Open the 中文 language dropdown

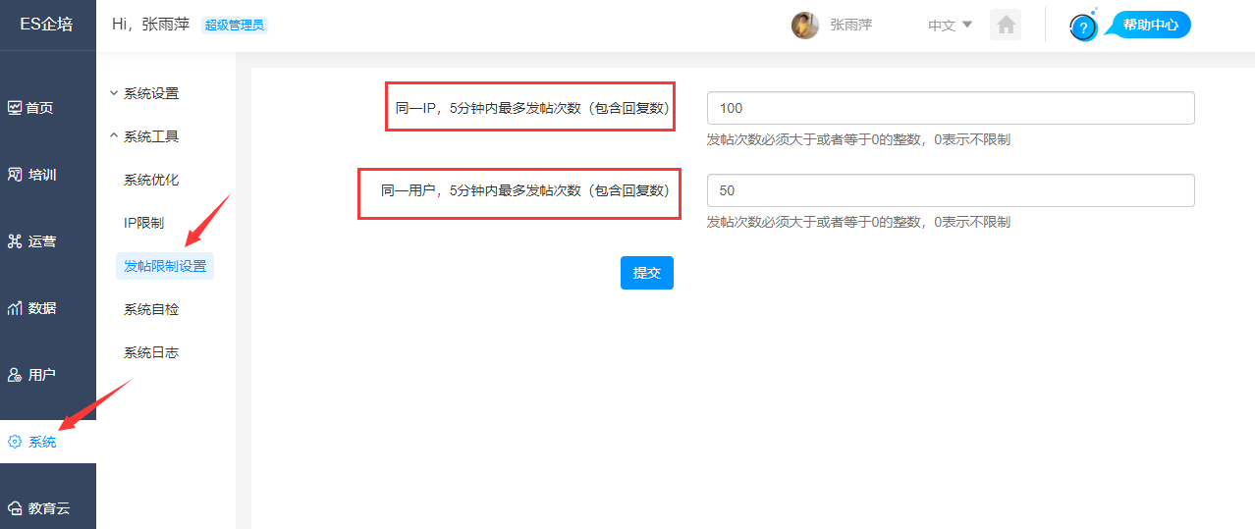pyautogui.click(x=950, y=26)
